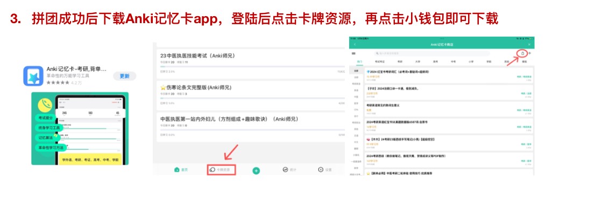Go to the 首页 home tab
The image size is (609, 200).
click(181, 170)
